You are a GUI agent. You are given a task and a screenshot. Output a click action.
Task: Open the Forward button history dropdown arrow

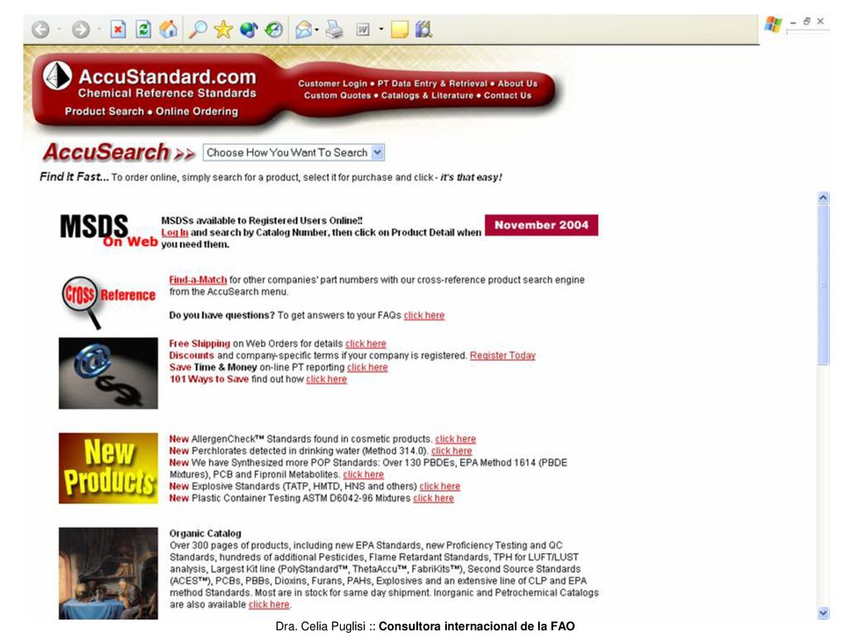[99, 29]
